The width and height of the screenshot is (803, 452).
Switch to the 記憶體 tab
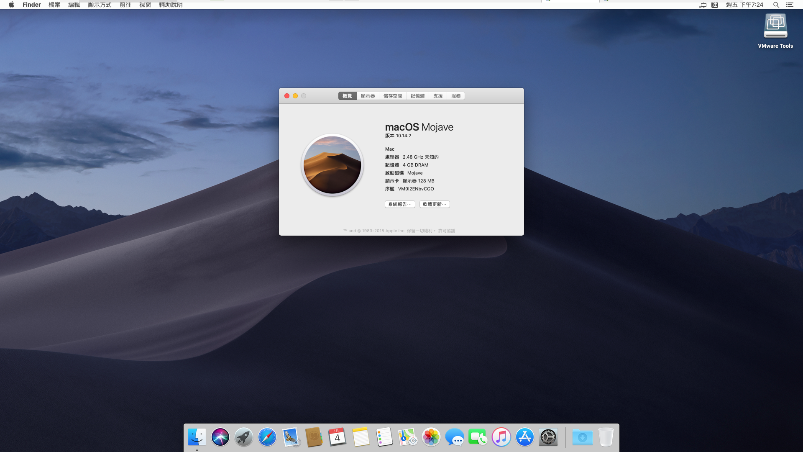click(418, 96)
